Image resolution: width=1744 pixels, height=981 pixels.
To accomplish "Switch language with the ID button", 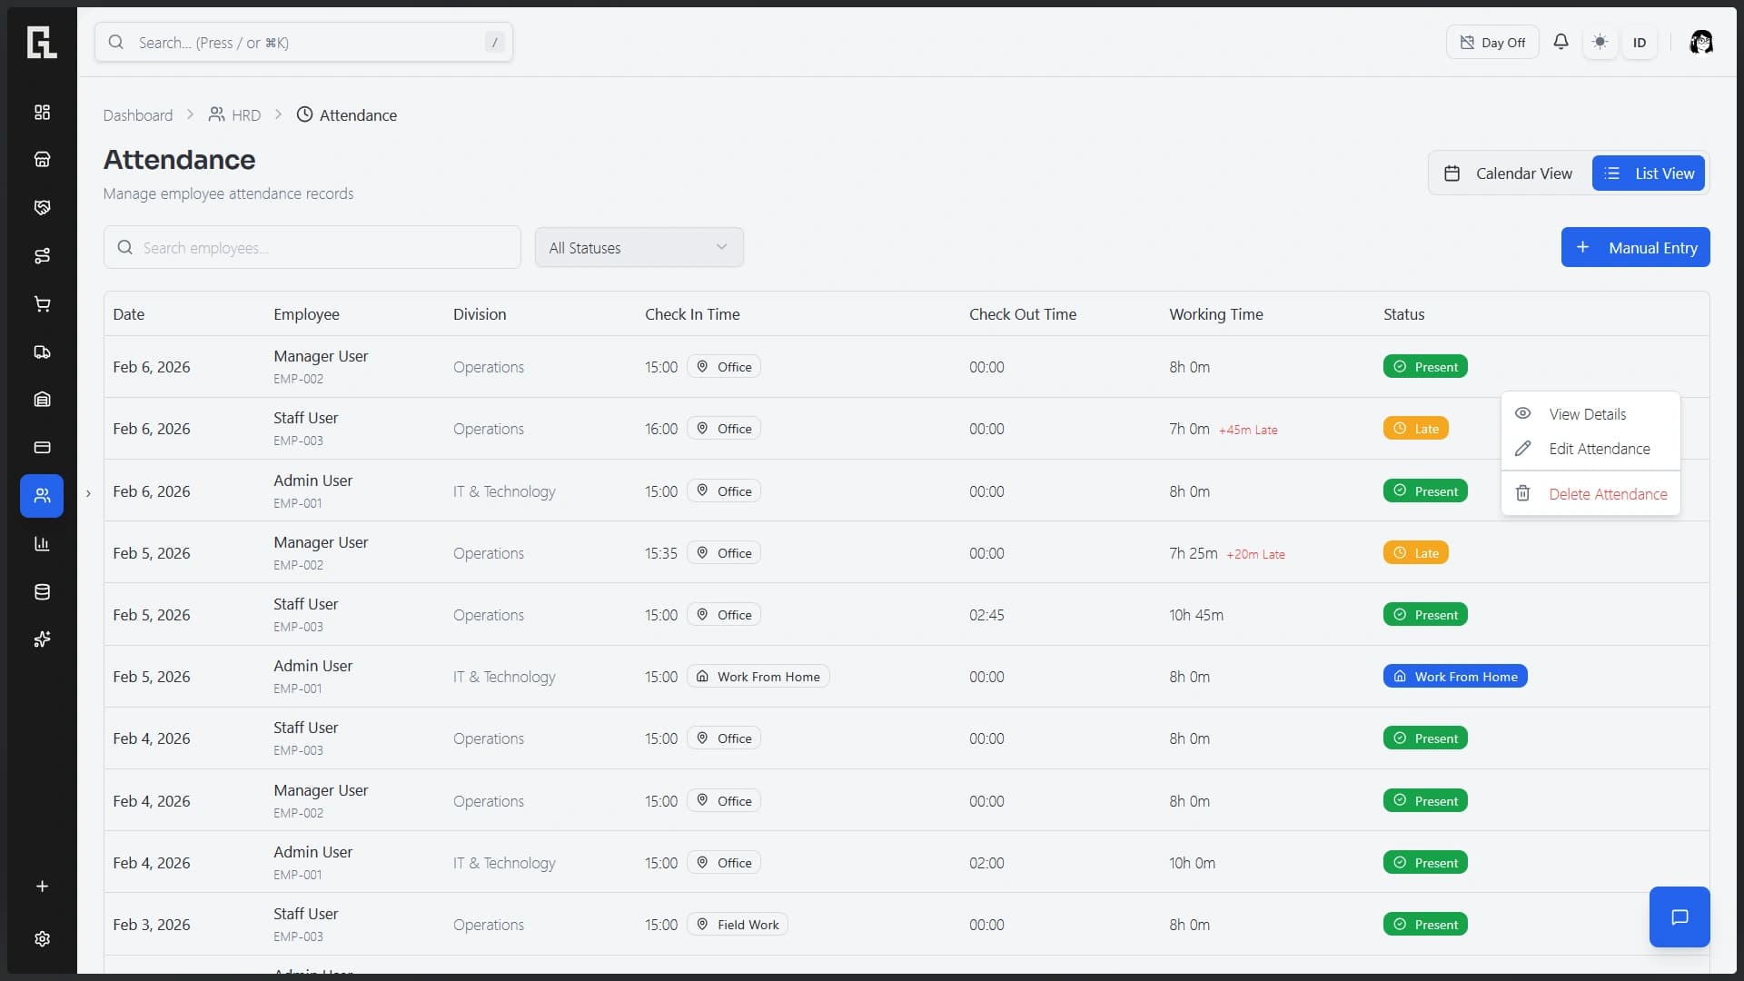I will click(x=1640, y=43).
